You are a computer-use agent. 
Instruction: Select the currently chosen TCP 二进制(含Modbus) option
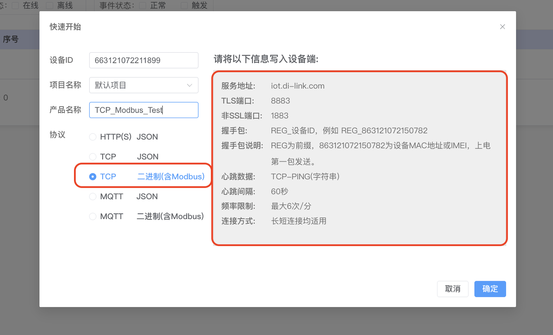(93, 176)
